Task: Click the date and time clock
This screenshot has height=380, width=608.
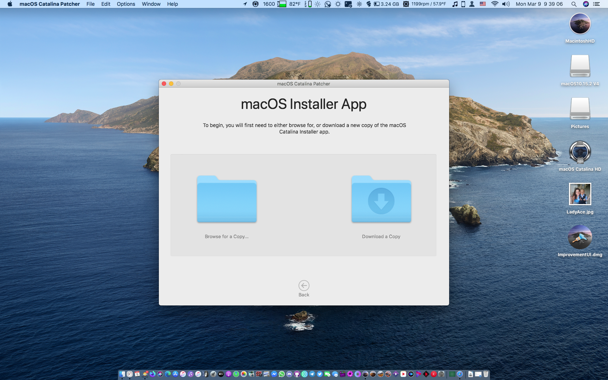Action: [539, 4]
